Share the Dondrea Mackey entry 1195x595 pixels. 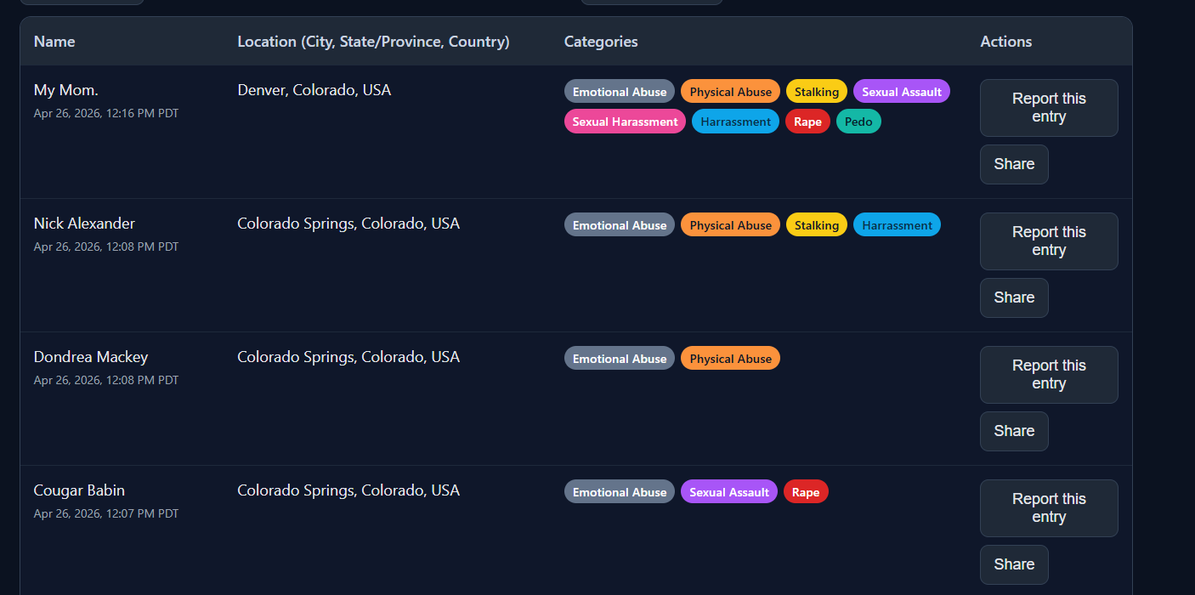pyautogui.click(x=1014, y=431)
